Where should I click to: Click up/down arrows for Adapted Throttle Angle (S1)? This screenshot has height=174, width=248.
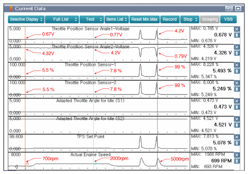[x=237, y=107]
